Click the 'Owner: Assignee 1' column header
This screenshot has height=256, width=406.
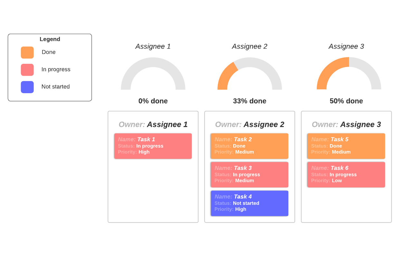tap(153, 124)
